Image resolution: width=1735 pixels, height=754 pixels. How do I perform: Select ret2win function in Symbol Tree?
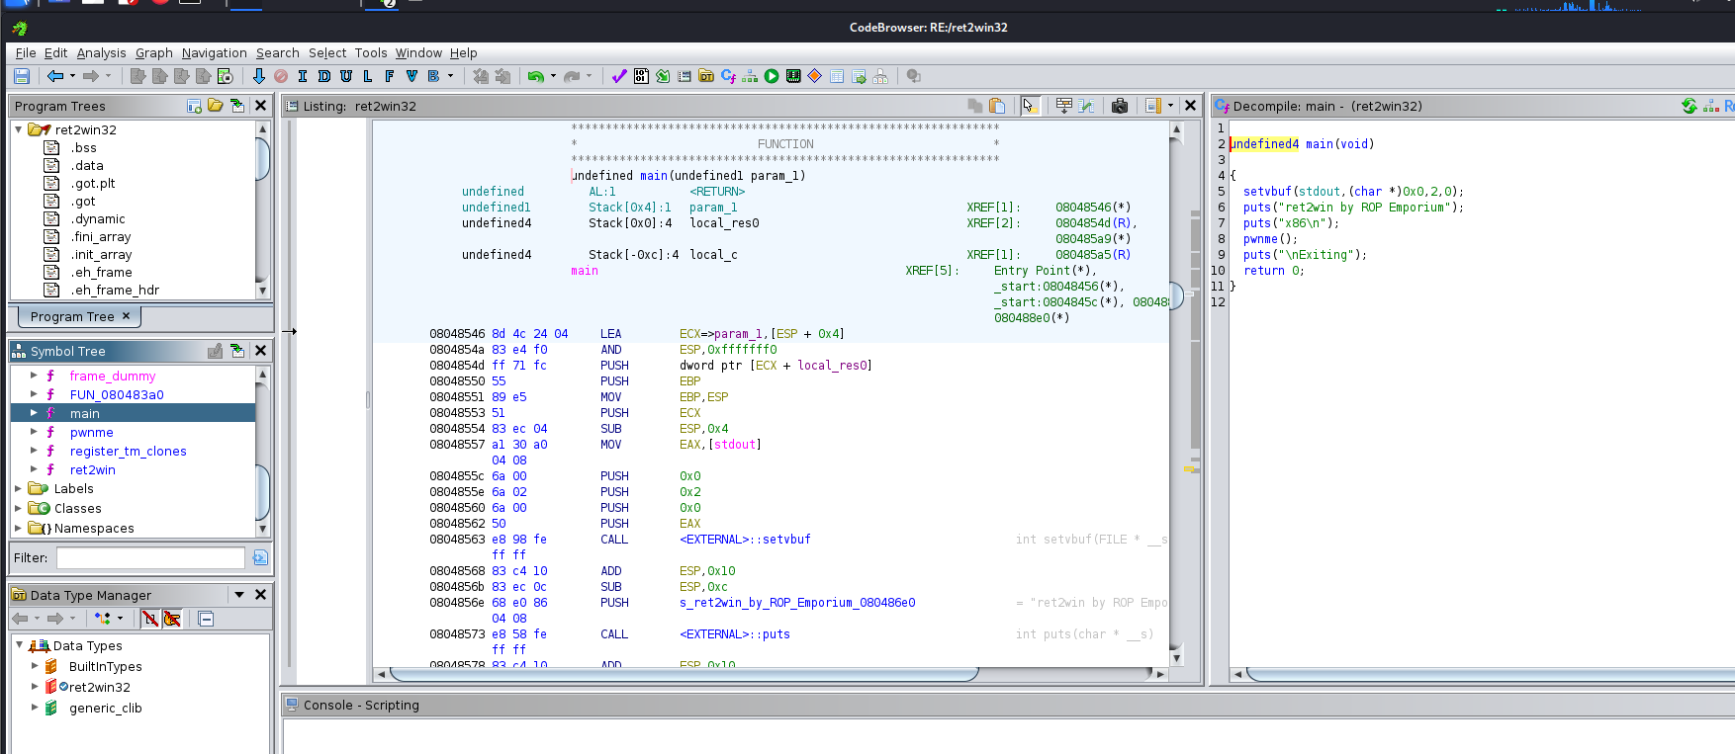[92, 469]
